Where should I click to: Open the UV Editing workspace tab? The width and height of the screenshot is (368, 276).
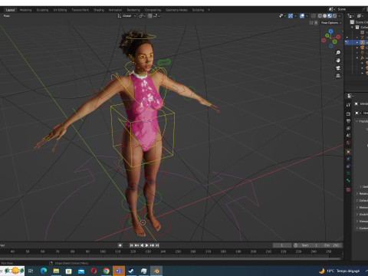(x=60, y=10)
